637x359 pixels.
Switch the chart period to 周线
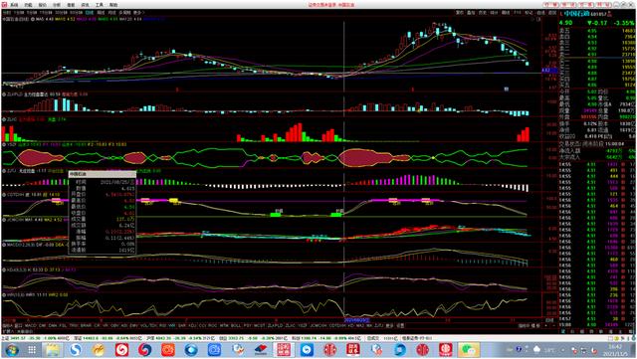(101, 13)
